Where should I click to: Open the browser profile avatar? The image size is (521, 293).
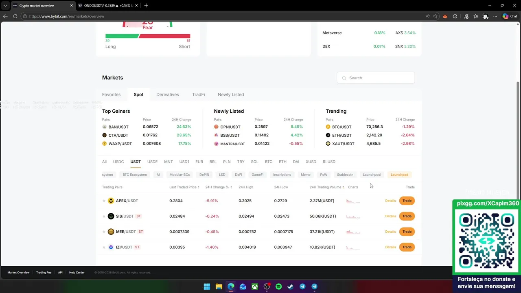486,16
